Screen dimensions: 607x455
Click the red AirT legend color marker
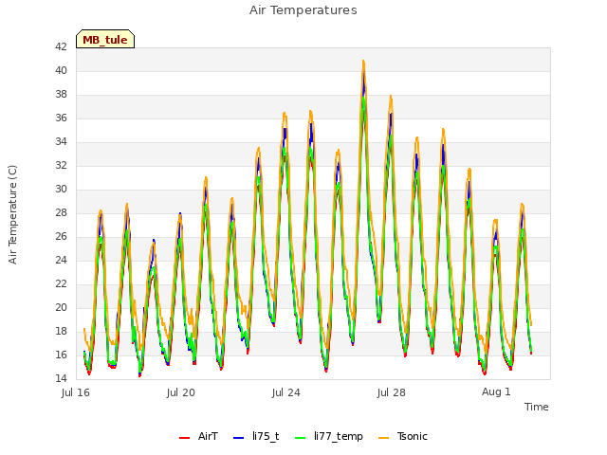coord(184,438)
